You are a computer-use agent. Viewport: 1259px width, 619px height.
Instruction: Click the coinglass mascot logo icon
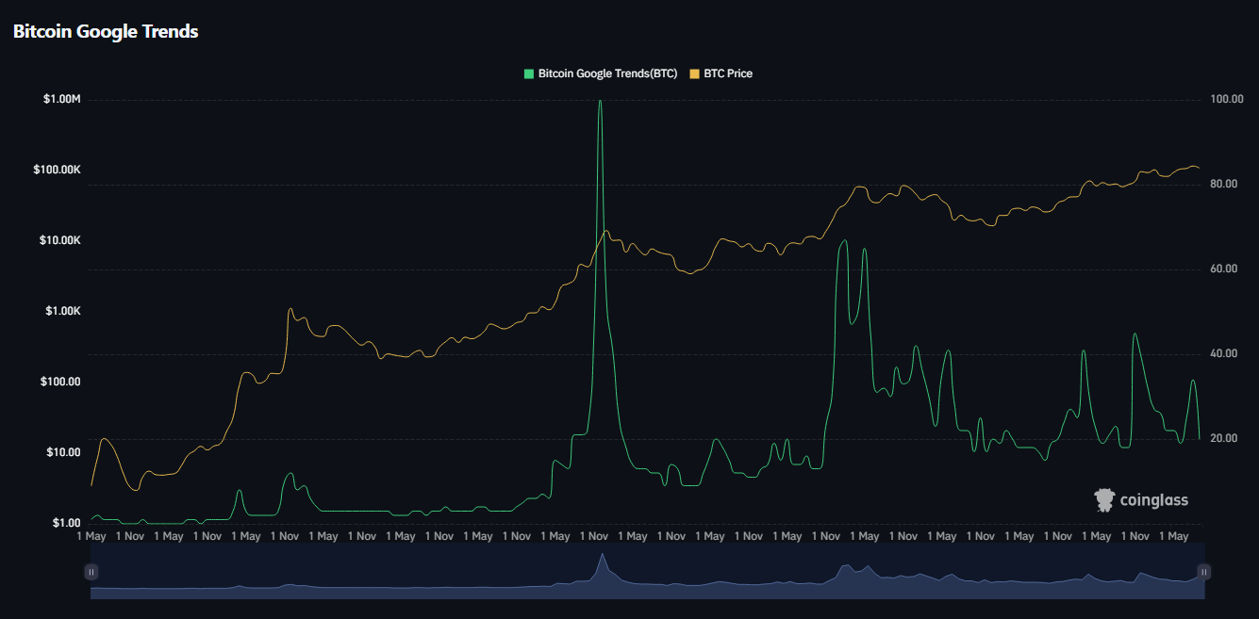[1104, 500]
